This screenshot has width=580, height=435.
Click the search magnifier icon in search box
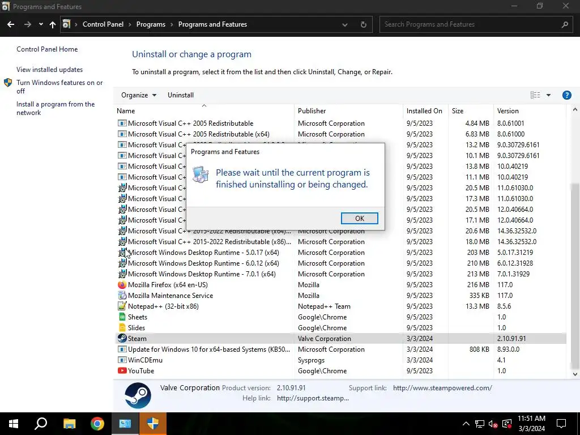(565, 24)
